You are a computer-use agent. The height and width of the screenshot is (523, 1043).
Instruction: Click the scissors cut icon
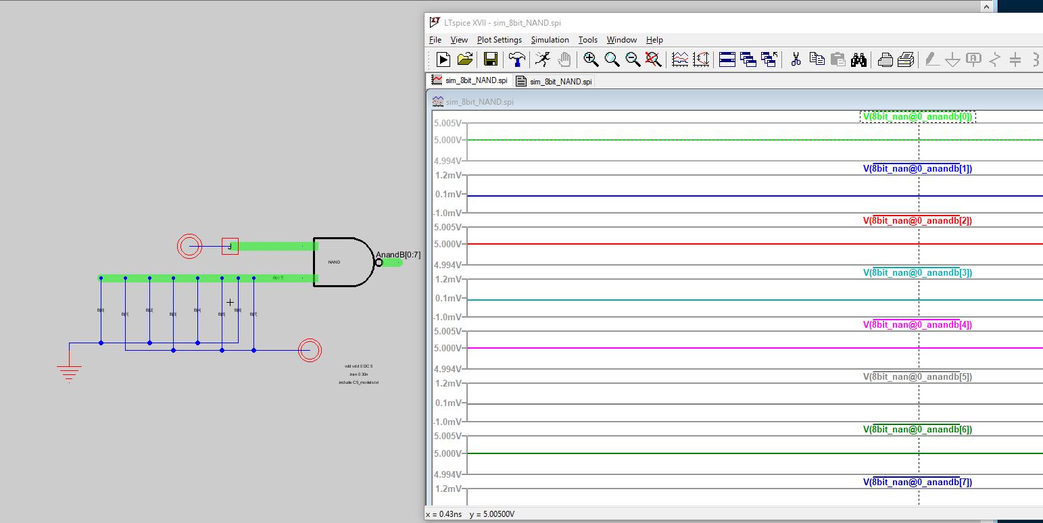(796, 59)
